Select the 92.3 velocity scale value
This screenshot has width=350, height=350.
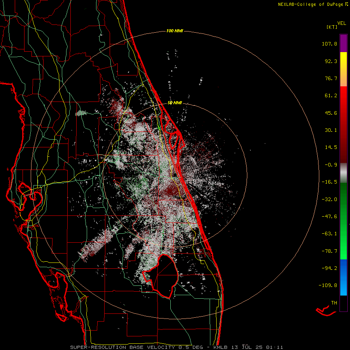coord(331,61)
